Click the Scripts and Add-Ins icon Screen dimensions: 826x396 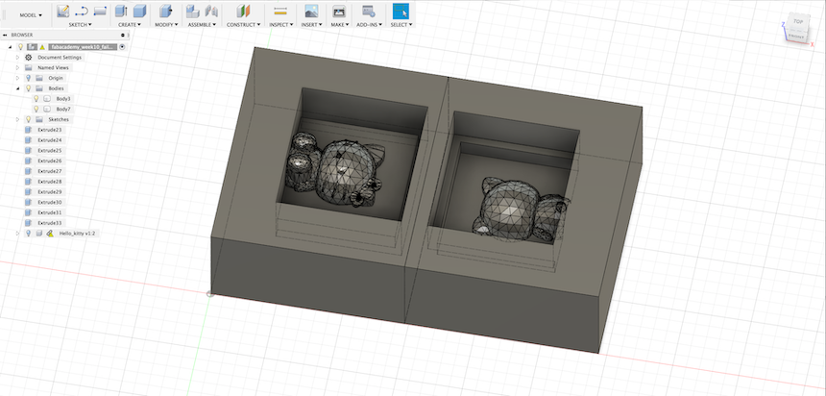pyautogui.click(x=369, y=11)
